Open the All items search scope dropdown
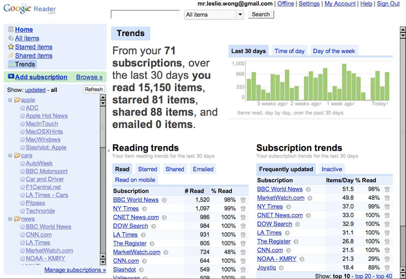Image resolution: width=406 pixels, height=279 pixels. (214, 14)
